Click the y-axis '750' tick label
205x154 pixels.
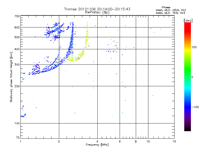click(17, 16)
